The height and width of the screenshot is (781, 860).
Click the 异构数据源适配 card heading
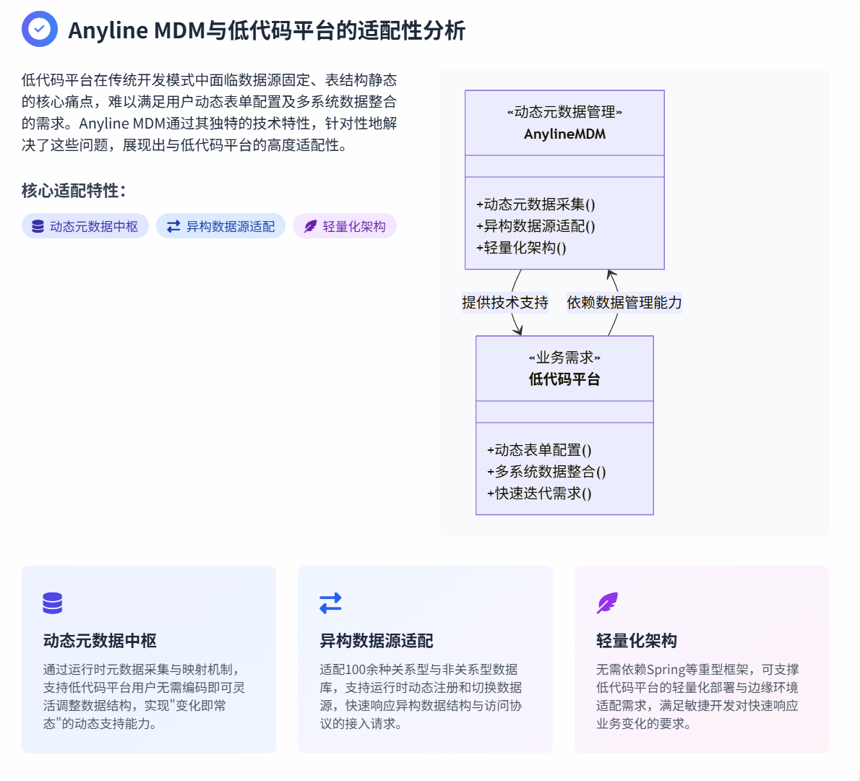pos(377,641)
